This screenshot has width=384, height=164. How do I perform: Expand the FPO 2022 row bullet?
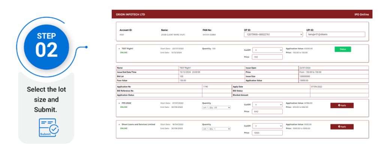(119, 103)
